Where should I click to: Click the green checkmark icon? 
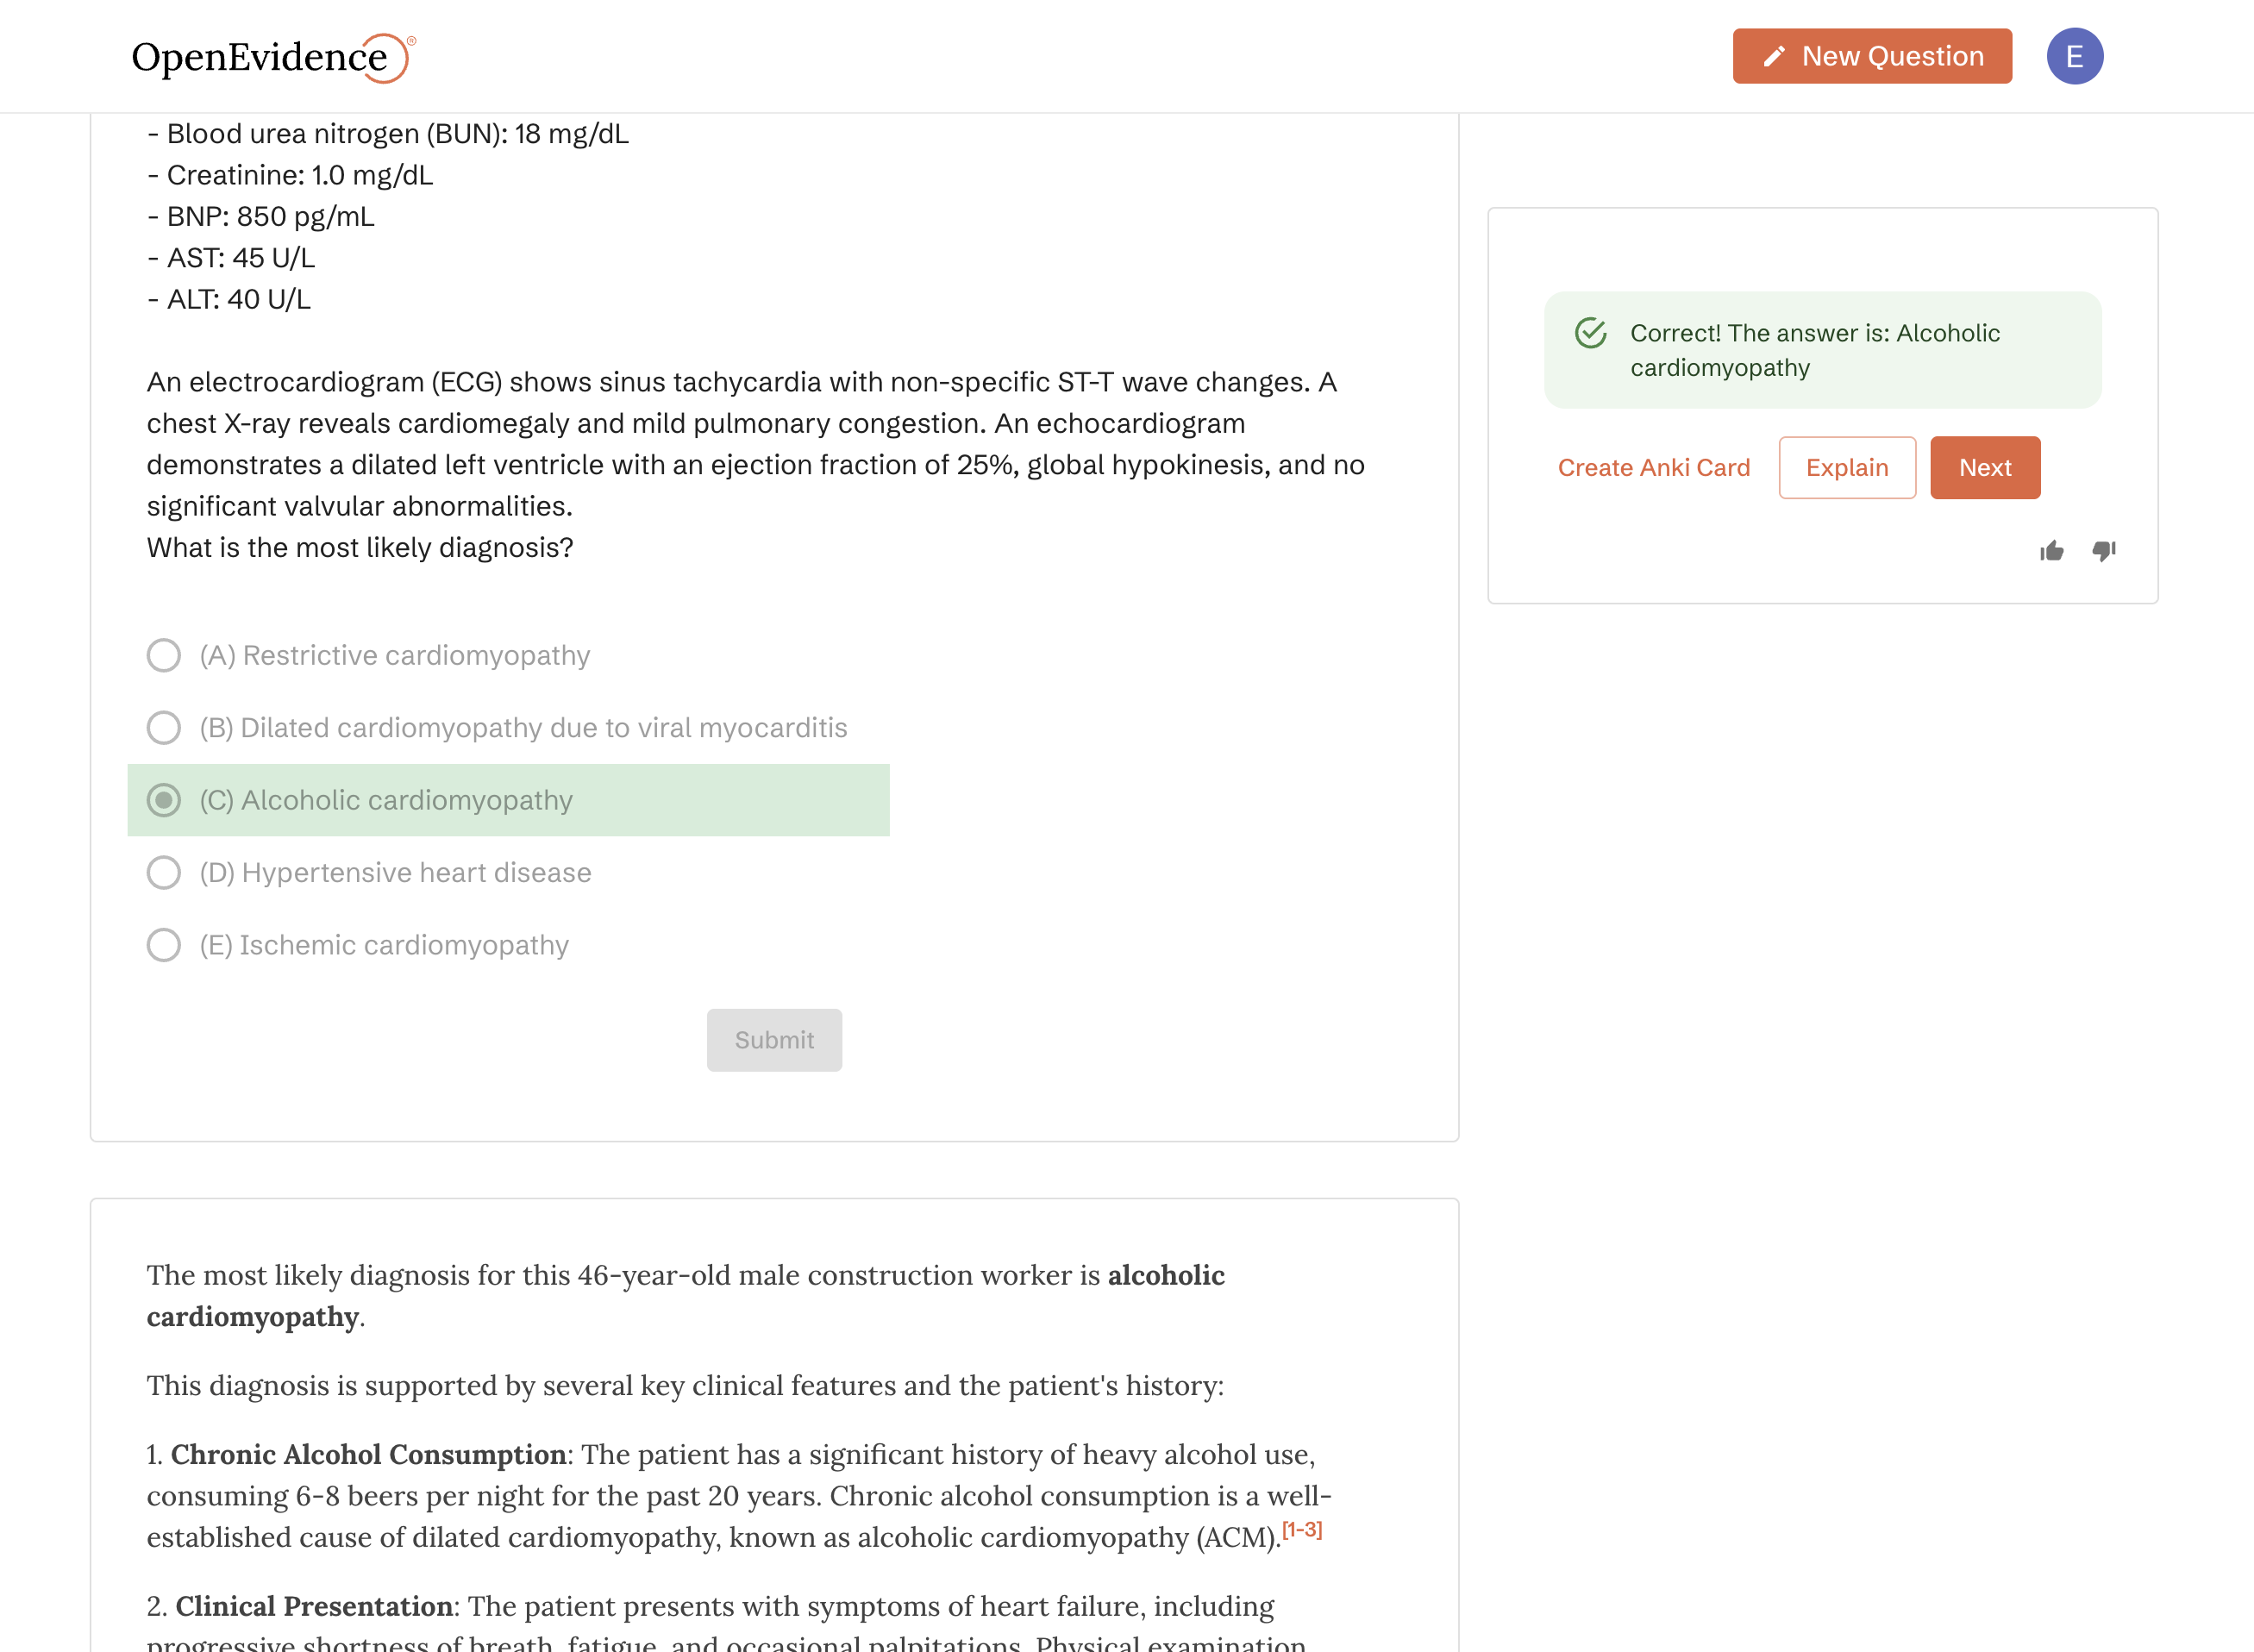point(1591,333)
